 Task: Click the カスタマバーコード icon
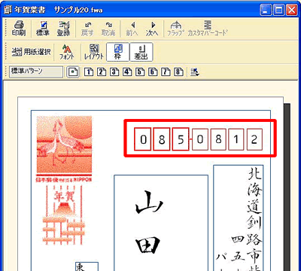click(x=208, y=29)
